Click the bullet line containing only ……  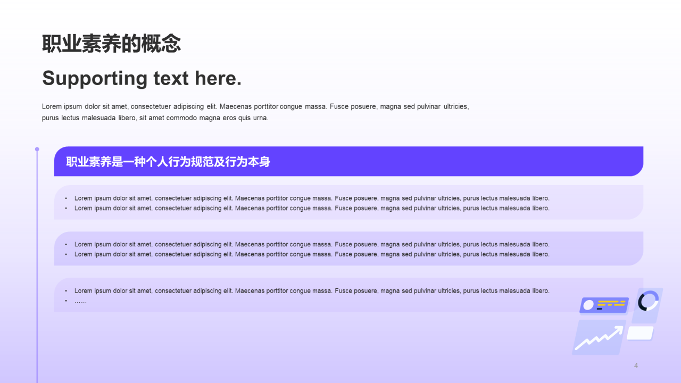pos(80,301)
